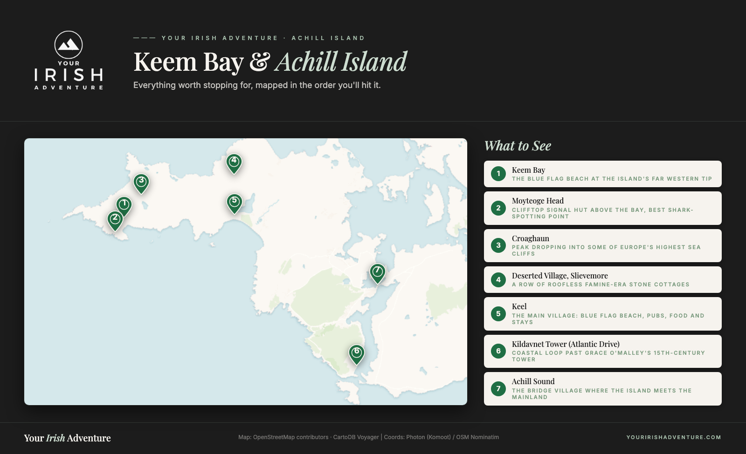Click the footer 'Your Irish Adventure' wordmark
The image size is (746, 454).
point(68,438)
